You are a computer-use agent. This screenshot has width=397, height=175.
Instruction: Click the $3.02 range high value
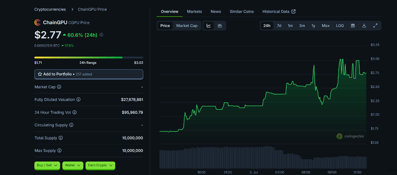tap(139, 63)
